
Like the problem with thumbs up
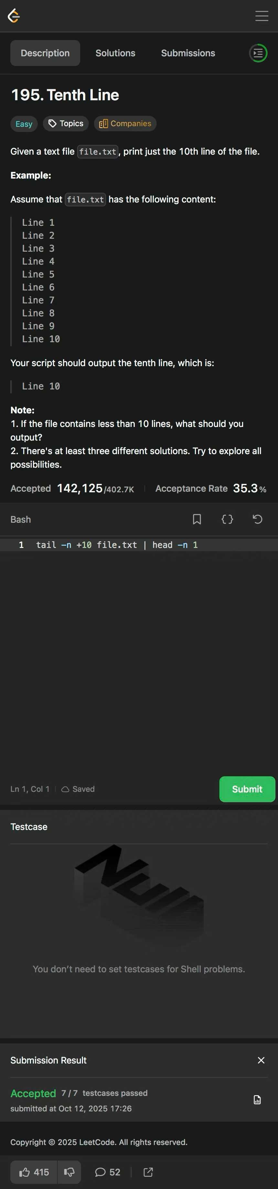34,1172
